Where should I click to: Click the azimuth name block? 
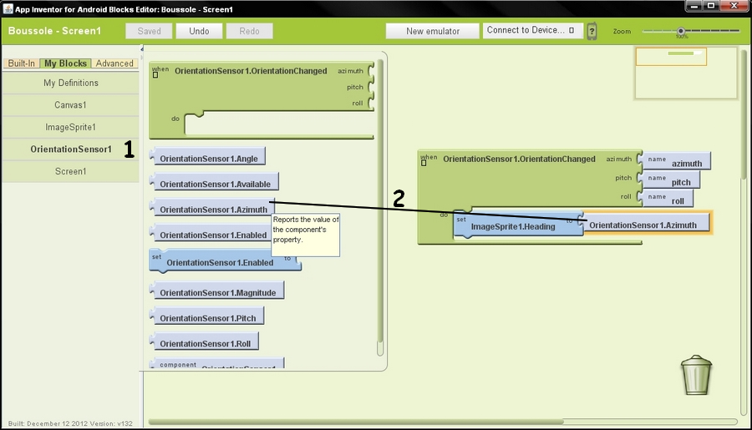point(675,161)
